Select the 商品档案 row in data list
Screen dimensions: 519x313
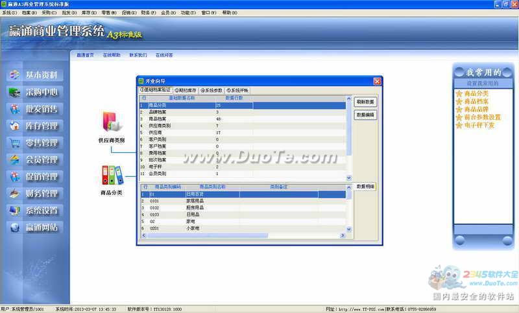(243, 119)
